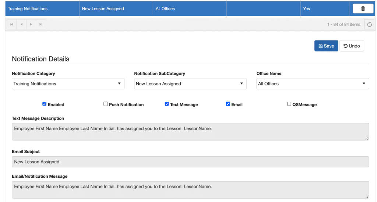The width and height of the screenshot is (377, 202).
Task: Go to previous page of grid
Action: pyautogui.click(x=21, y=24)
